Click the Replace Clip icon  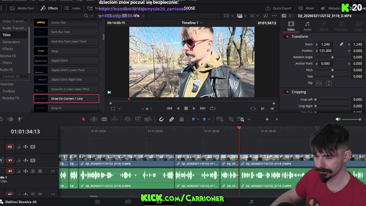148,119
